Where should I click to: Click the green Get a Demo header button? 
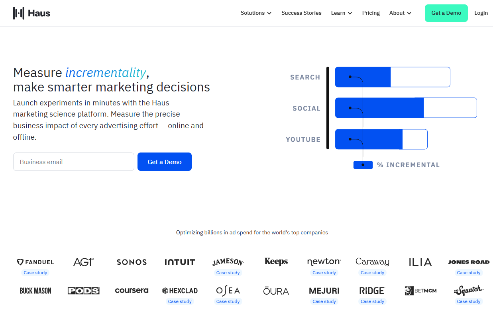pos(446,13)
